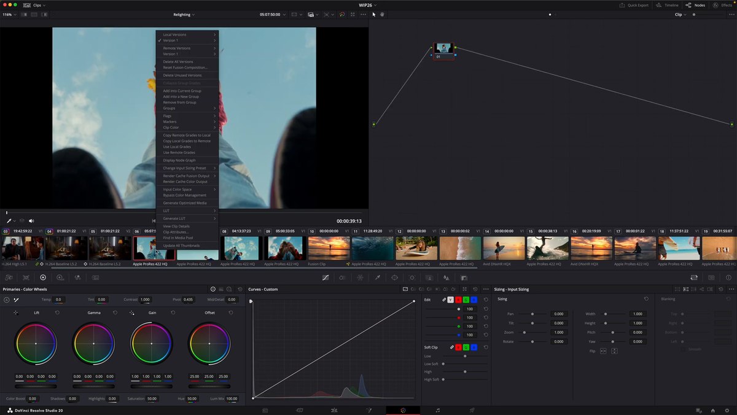Viewport: 737px width, 415px height.
Task: Open the Magic Mask palette icon
Action: [429, 277]
